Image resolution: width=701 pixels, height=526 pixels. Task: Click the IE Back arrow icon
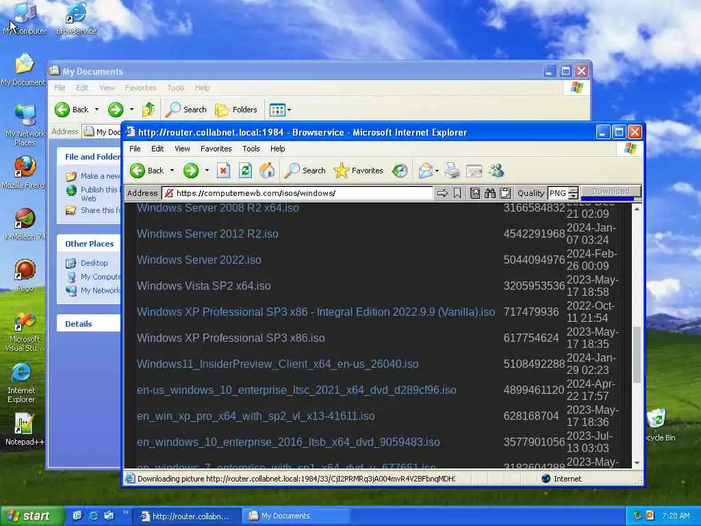coord(138,171)
